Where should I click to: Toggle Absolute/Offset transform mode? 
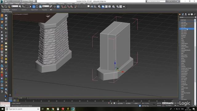[x=114, y=103]
